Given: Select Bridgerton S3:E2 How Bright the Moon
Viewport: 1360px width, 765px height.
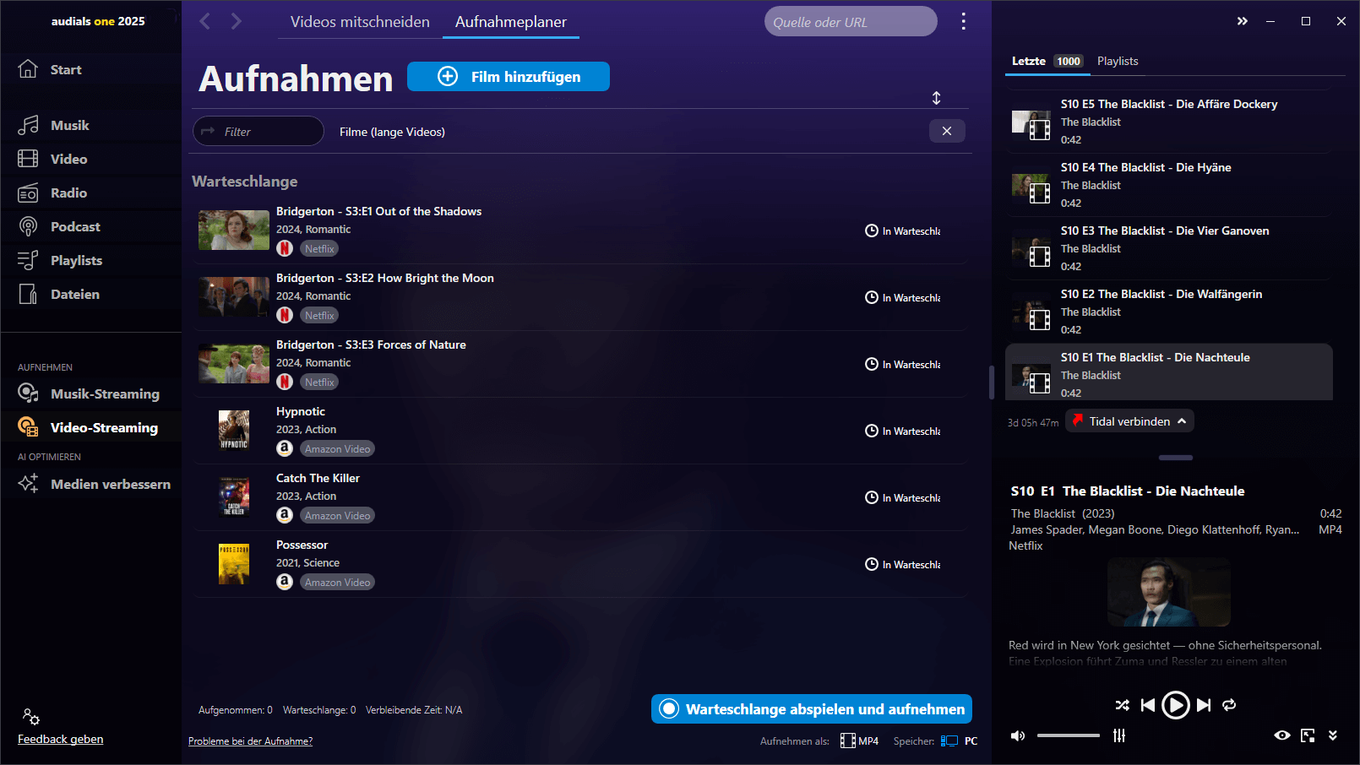Looking at the screenshot, I should (x=580, y=297).
